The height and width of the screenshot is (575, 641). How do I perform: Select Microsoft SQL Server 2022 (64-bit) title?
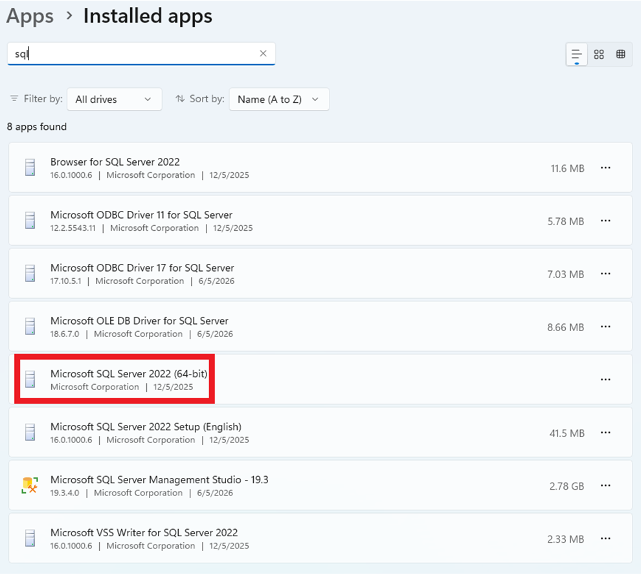click(x=129, y=374)
